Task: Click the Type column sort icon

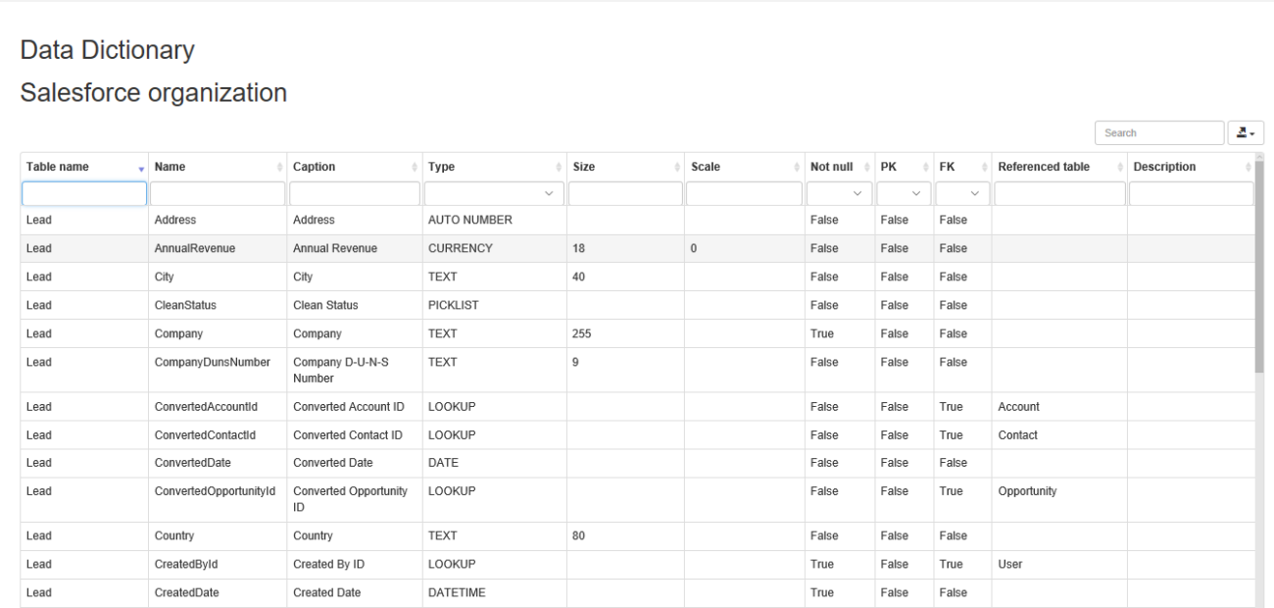Action: (559, 169)
